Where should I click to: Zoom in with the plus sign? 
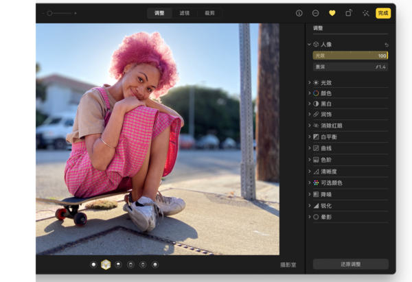tap(76, 13)
